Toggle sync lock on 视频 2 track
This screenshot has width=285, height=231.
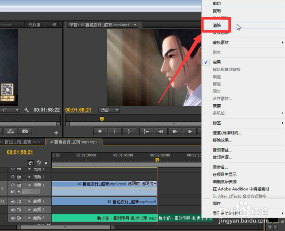point(19,177)
